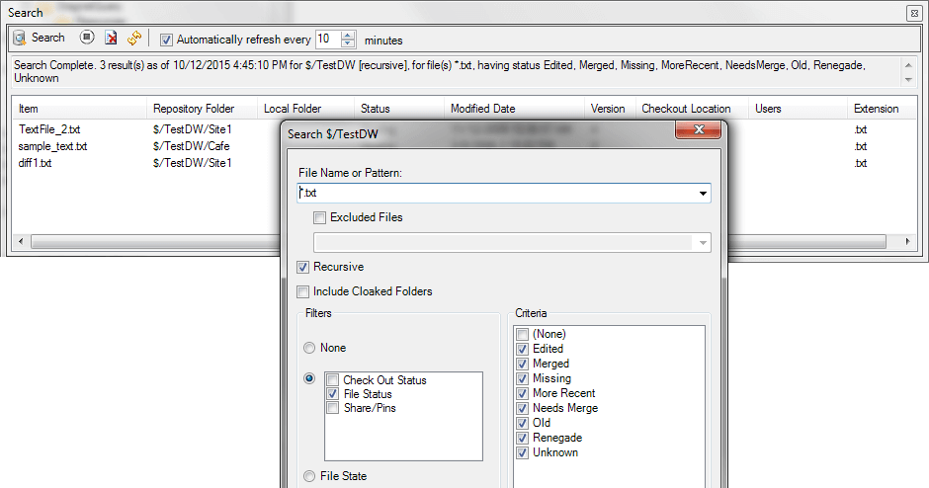Image resolution: width=929 pixels, height=488 pixels.
Task: Uncheck the Recursive option
Action: tap(304, 267)
